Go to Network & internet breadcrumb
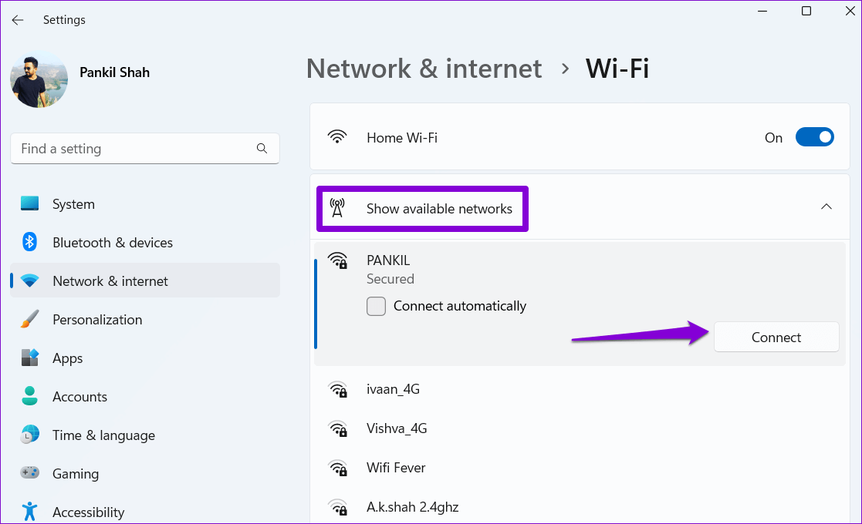The image size is (862, 524). coord(424,69)
